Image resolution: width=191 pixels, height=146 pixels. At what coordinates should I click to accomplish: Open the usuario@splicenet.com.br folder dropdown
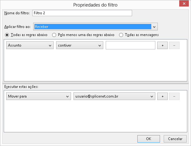point(114,96)
